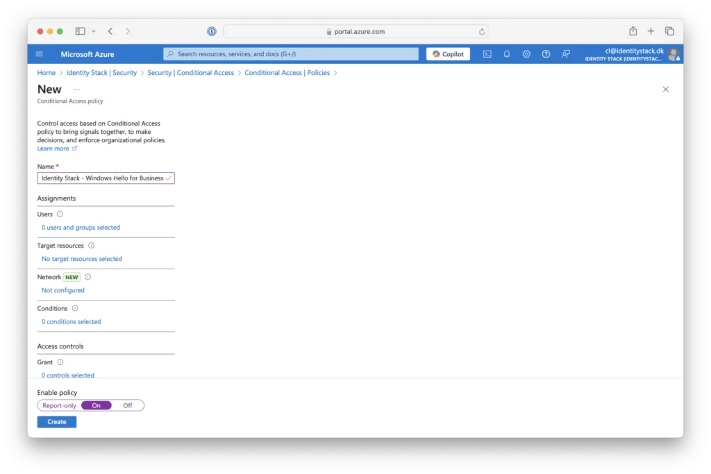
Task: Click the portal.azure.com address bar
Action: pyautogui.click(x=355, y=31)
